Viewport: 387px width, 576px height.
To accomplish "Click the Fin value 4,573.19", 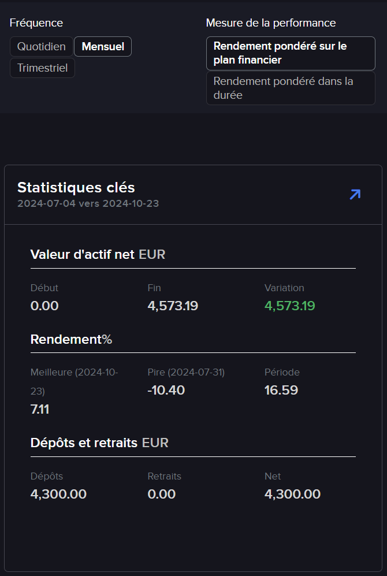I will [x=173, y=306].
